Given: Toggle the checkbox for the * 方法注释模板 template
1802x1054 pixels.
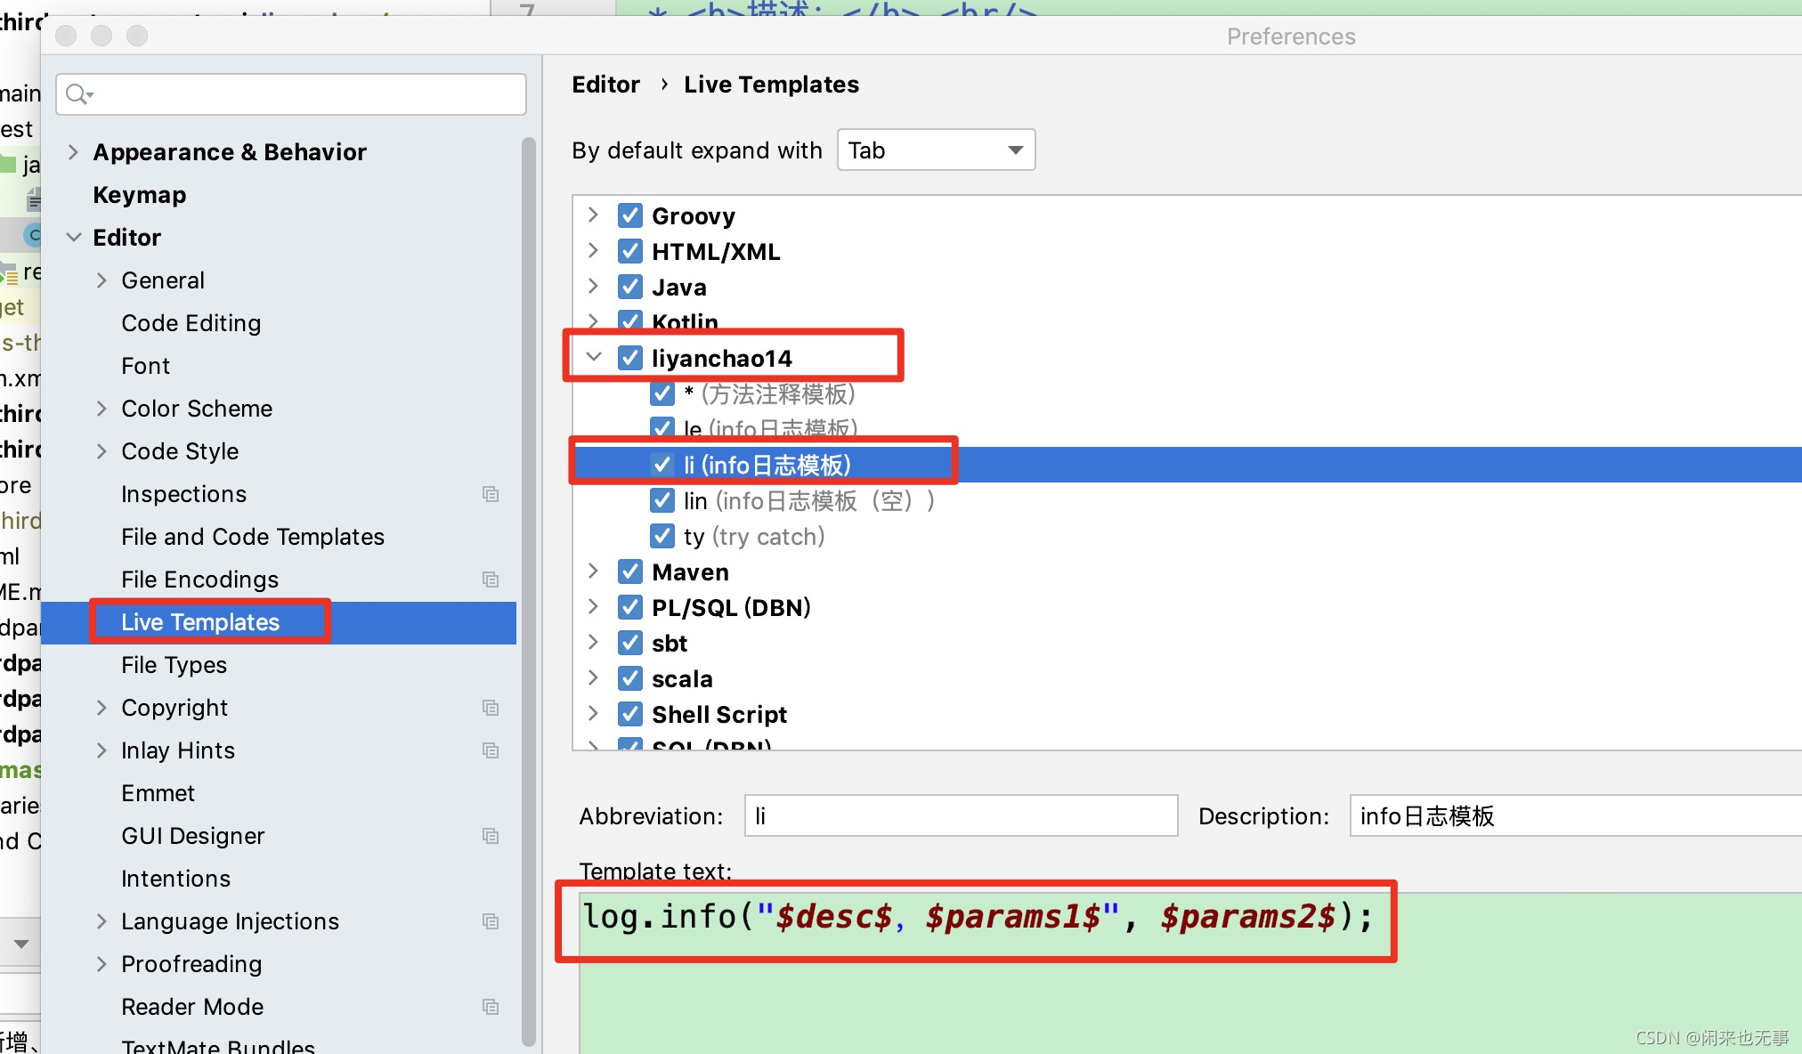Looking at the screenshot, I should (662, 393).
